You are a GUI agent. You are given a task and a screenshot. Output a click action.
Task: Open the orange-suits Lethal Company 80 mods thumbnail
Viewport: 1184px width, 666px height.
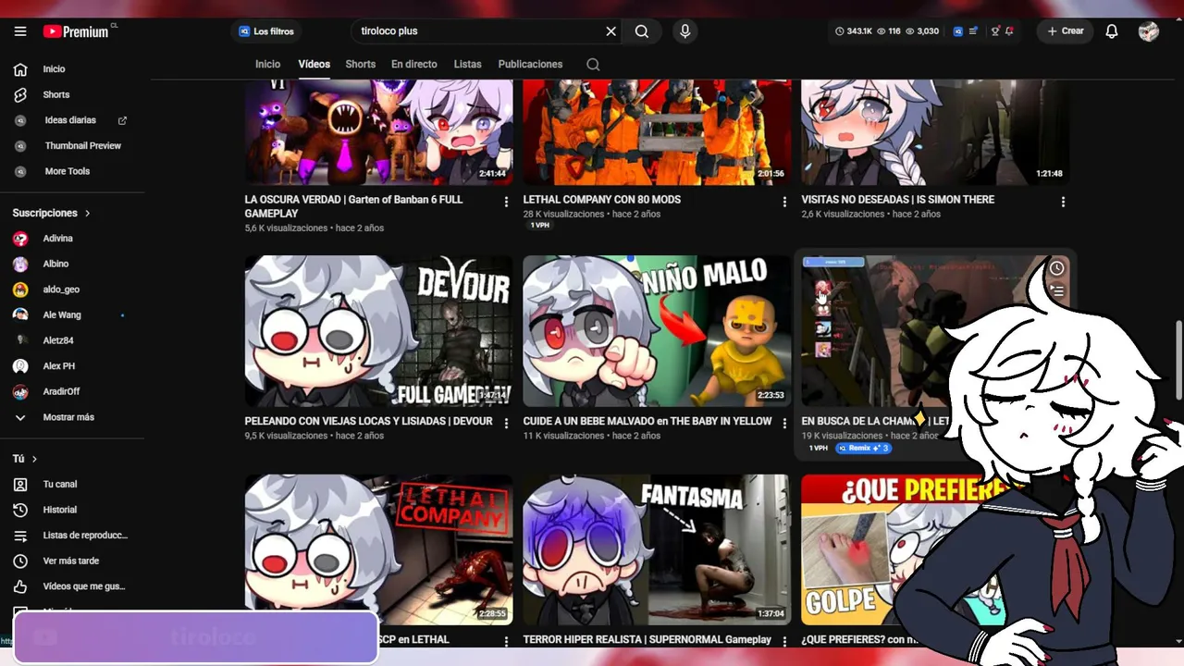click(x=657, y=131)
